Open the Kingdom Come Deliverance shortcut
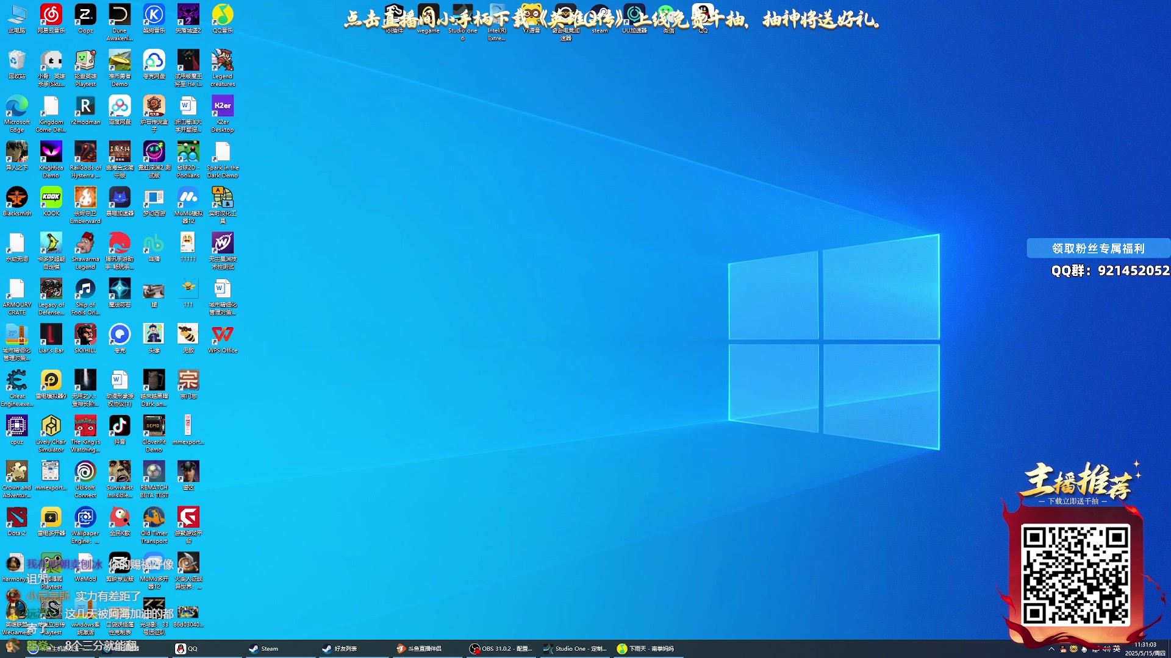Screen dimensions: 1171x658 (x=51, y=114)
